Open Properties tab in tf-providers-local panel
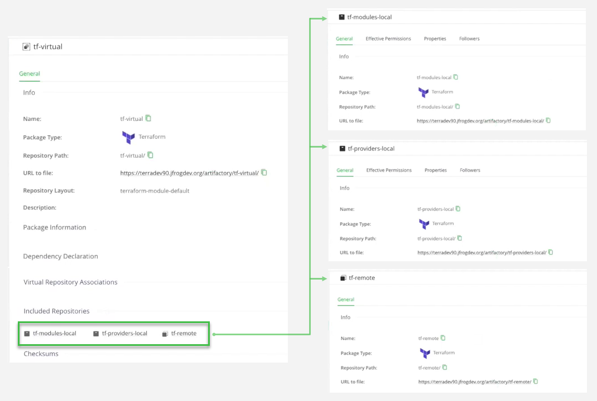 point(435,170)
